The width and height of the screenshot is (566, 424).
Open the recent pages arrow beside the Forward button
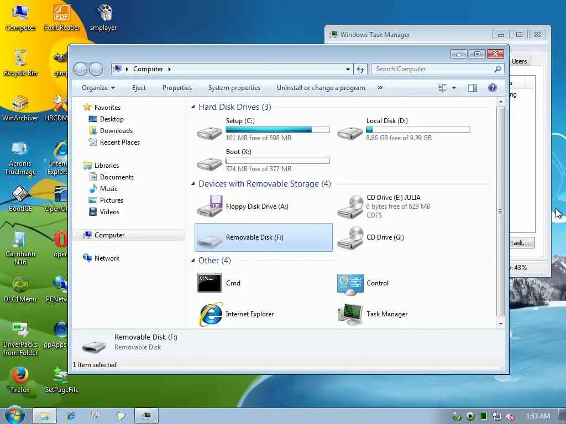(x=107, y=69)
